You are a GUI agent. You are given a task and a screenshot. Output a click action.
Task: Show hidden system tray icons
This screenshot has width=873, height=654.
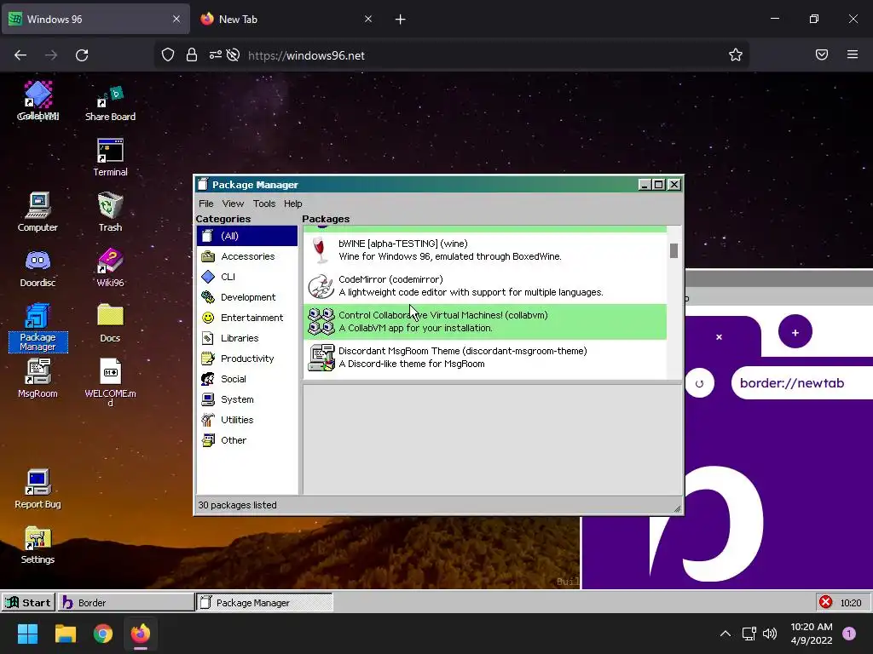pos(725,634)
